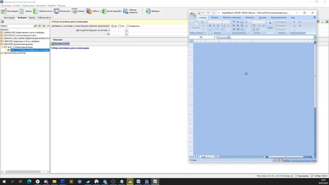Open the Рабочие процессы toolbar icon
Image resolution: width=329 pixels, height=185 pixels.
pos(125,11)
